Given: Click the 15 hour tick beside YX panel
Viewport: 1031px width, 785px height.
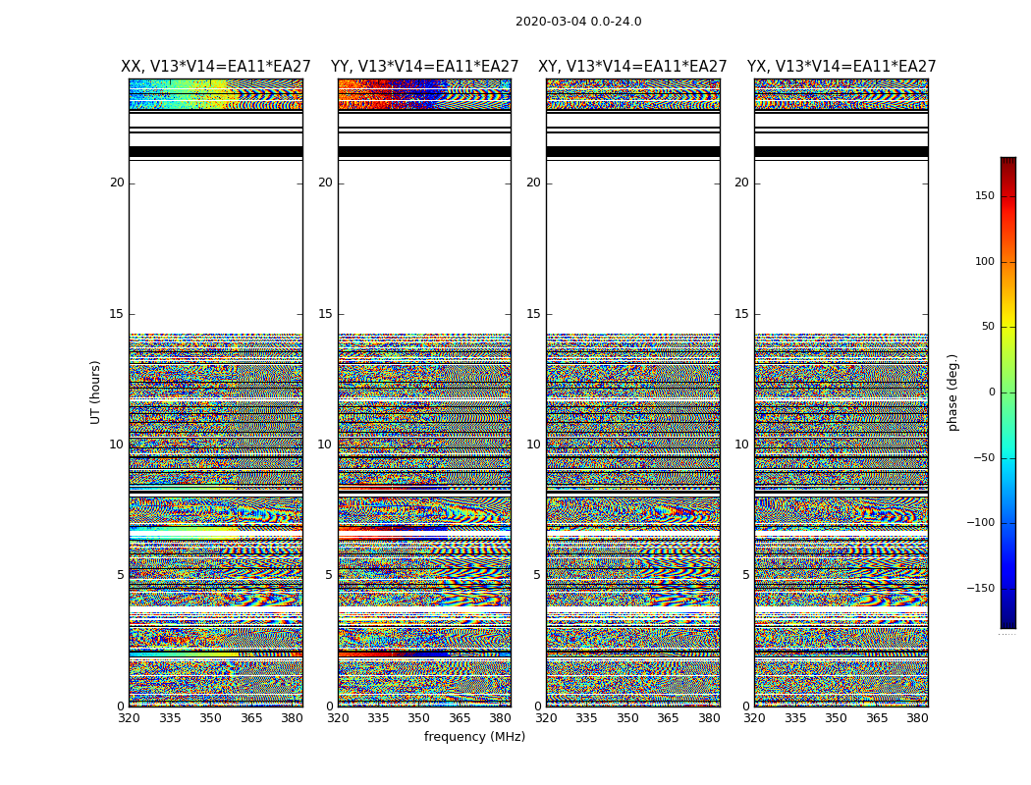Looking at the screenshot, I should click(x=741, y=314).
